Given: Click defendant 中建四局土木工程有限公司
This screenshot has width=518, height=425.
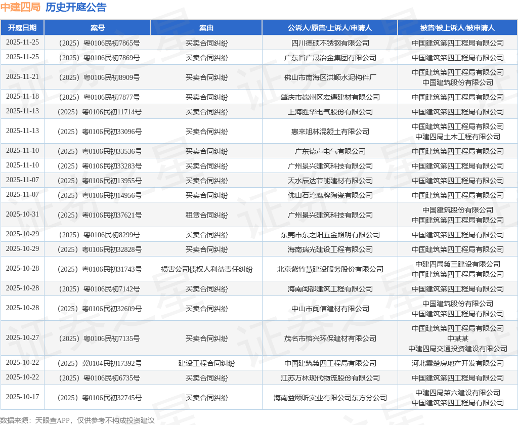Looking at the screenshot, I should coord(457,137).
